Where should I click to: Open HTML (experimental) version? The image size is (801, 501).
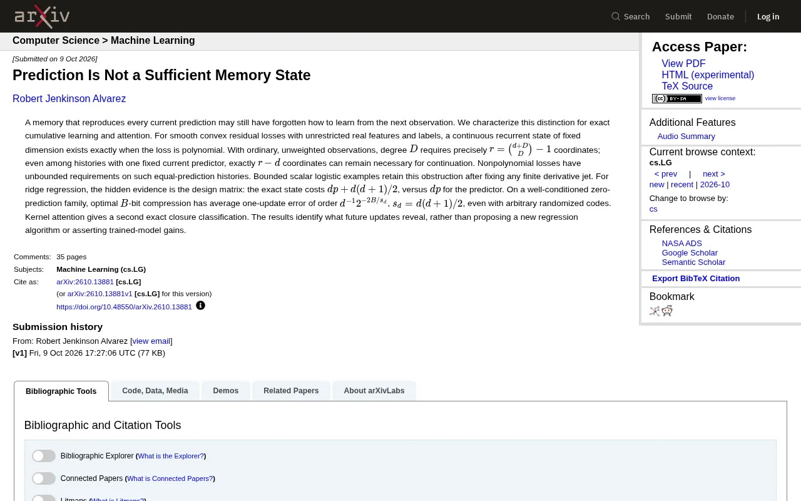tap(708, 75)
